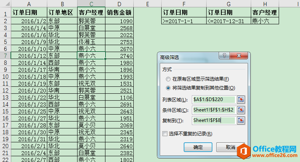Click H1 客户经理 criteria header

pos(265,13)
